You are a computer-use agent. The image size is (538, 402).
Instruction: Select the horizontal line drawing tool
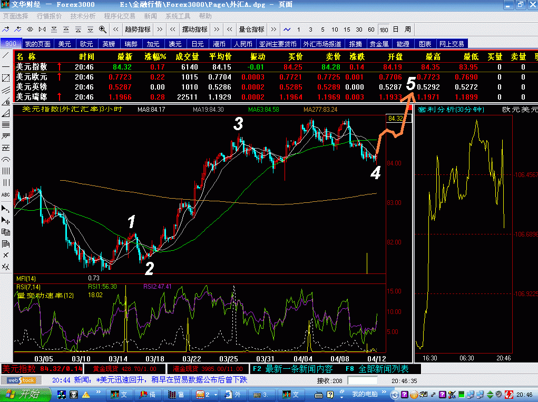(x=6, y=66)
